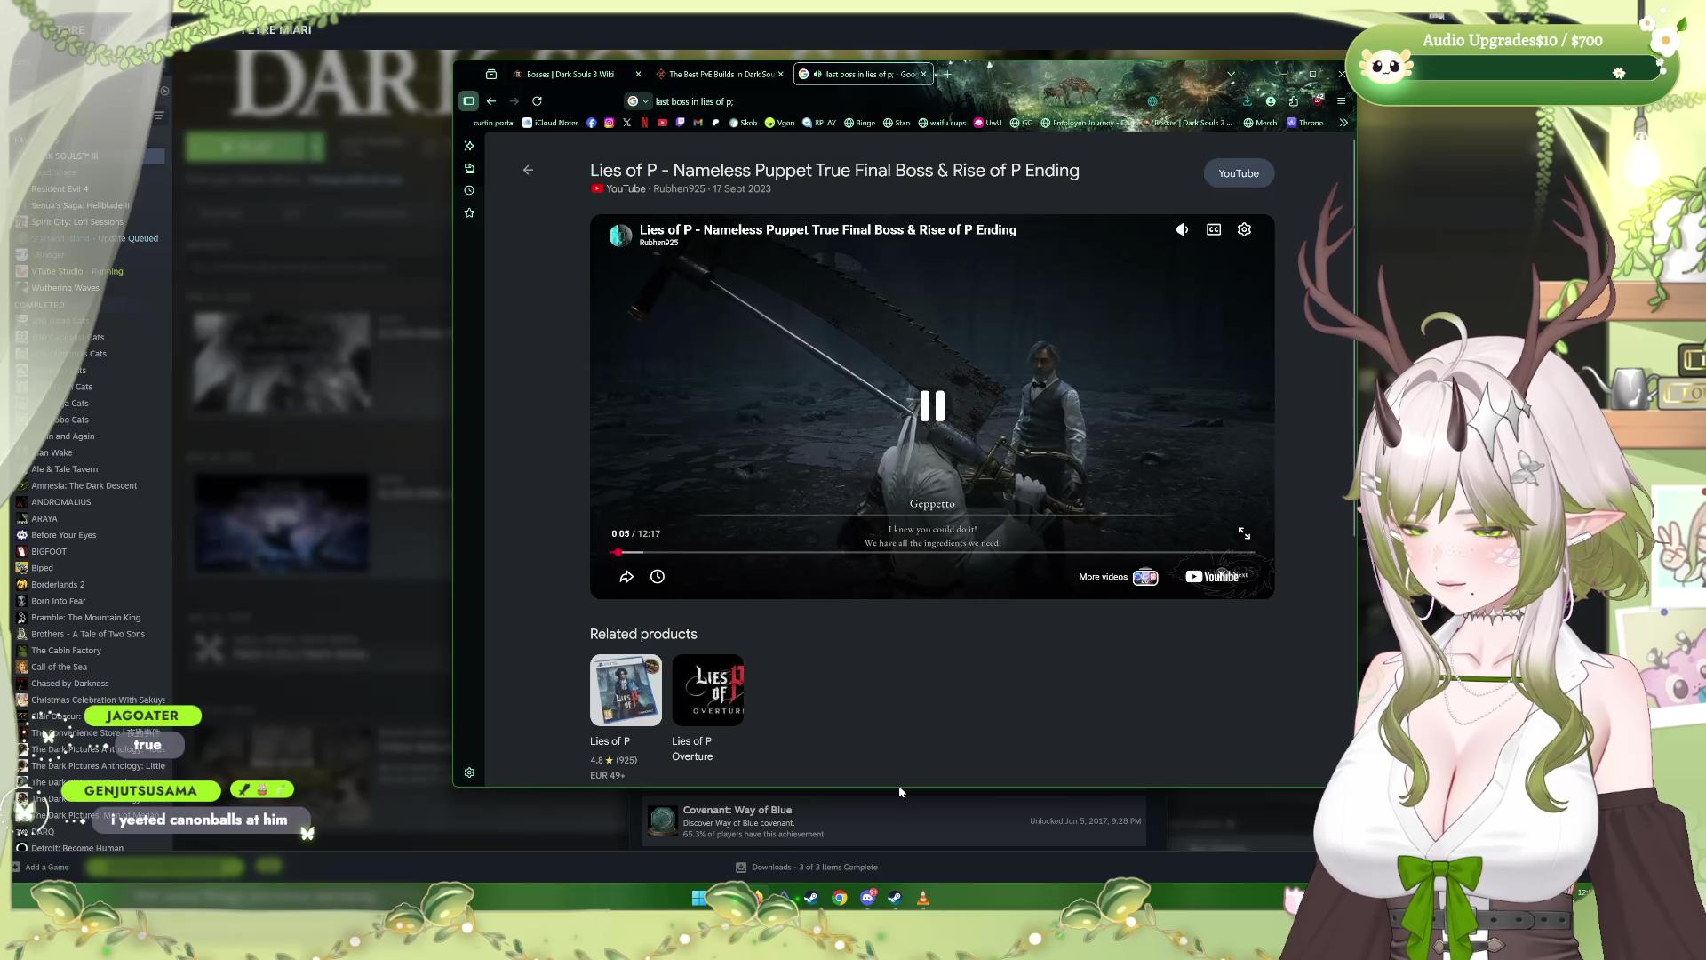Select Call of the Sea in Steam library

(59, 668)
